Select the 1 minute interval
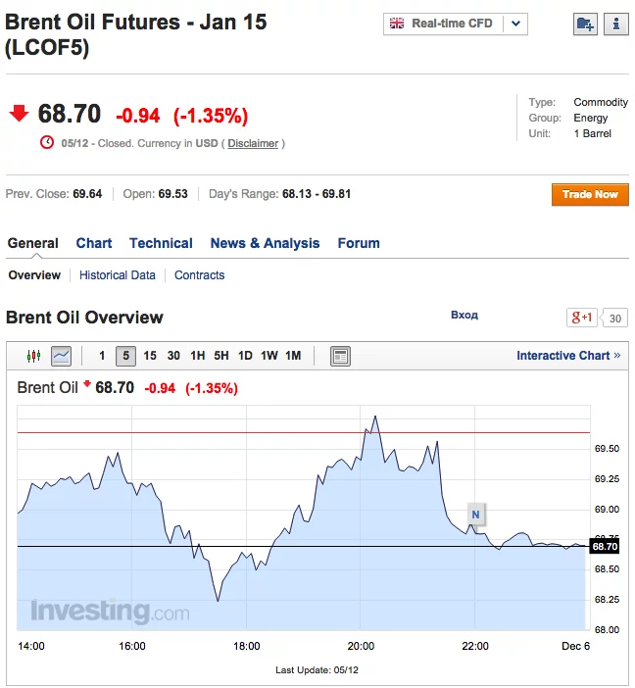635x688 pixels. [x=102, y=356]
